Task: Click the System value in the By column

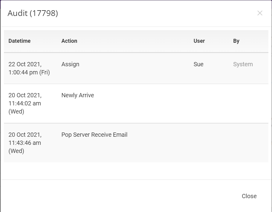Action: (243, 64)
